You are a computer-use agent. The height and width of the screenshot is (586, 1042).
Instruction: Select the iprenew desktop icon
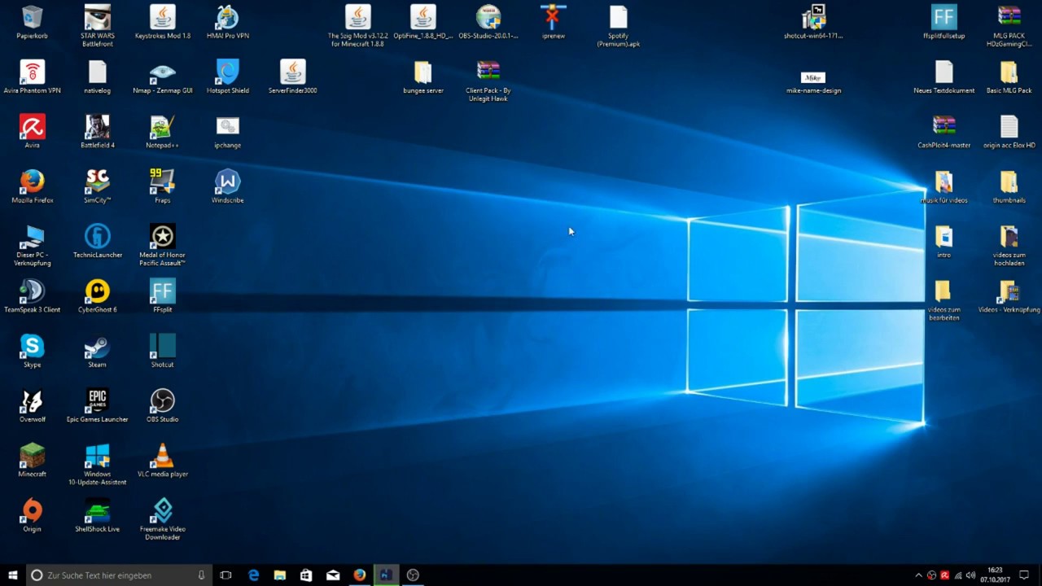(x=554, y=18)
